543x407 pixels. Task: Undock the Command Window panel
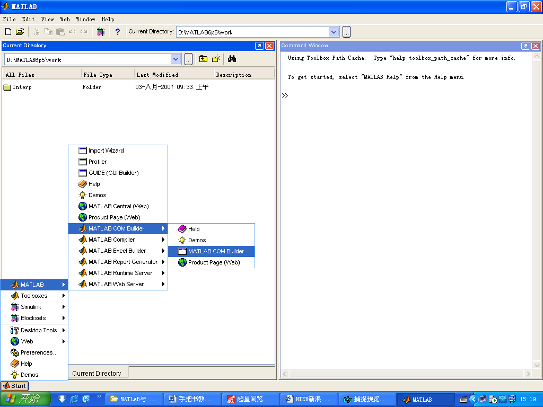pos(526,46)
